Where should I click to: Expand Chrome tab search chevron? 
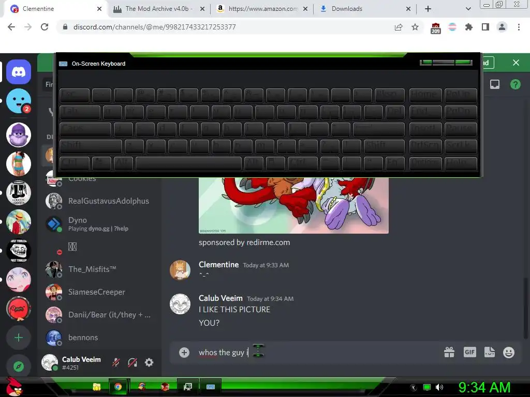point(468,9)
